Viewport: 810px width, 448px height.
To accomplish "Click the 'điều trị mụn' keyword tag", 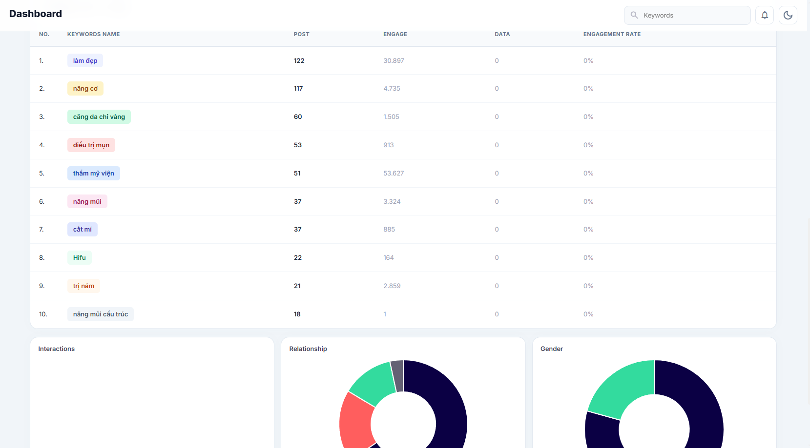I will 91,145.
